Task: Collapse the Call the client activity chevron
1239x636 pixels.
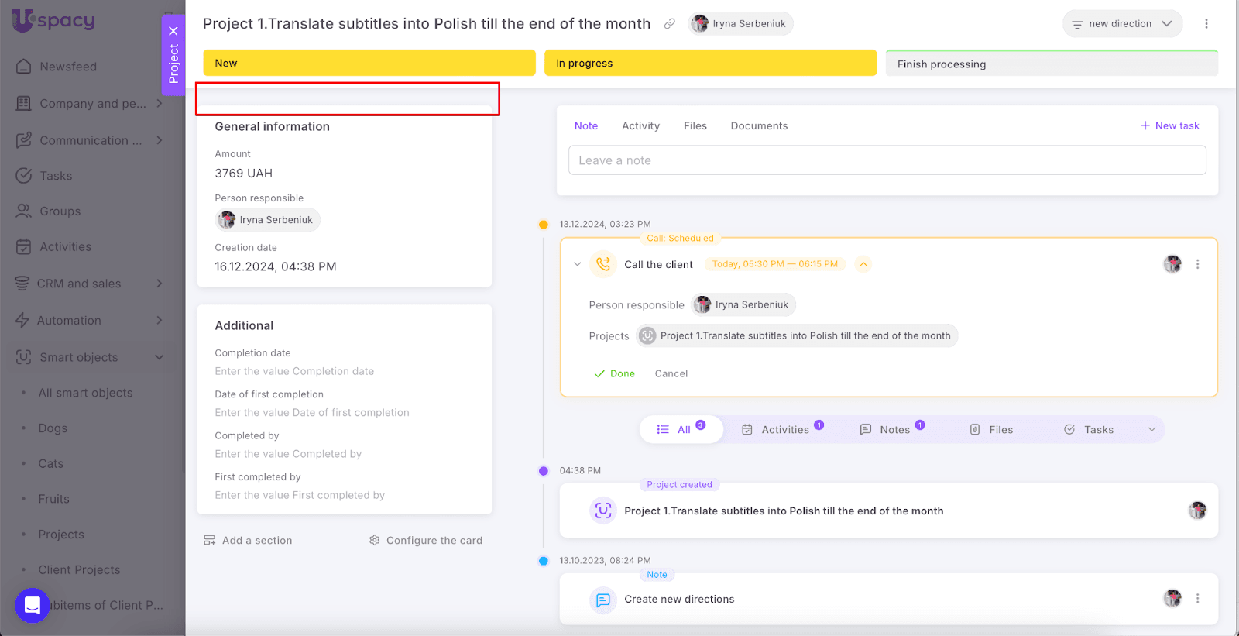Action: pyautogui.click(x=577, y=264)
